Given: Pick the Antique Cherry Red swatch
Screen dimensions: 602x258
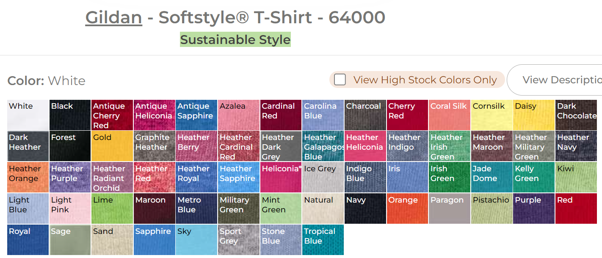Looking at the screenshot, I should pyautogui.click(x=112, y=115).
